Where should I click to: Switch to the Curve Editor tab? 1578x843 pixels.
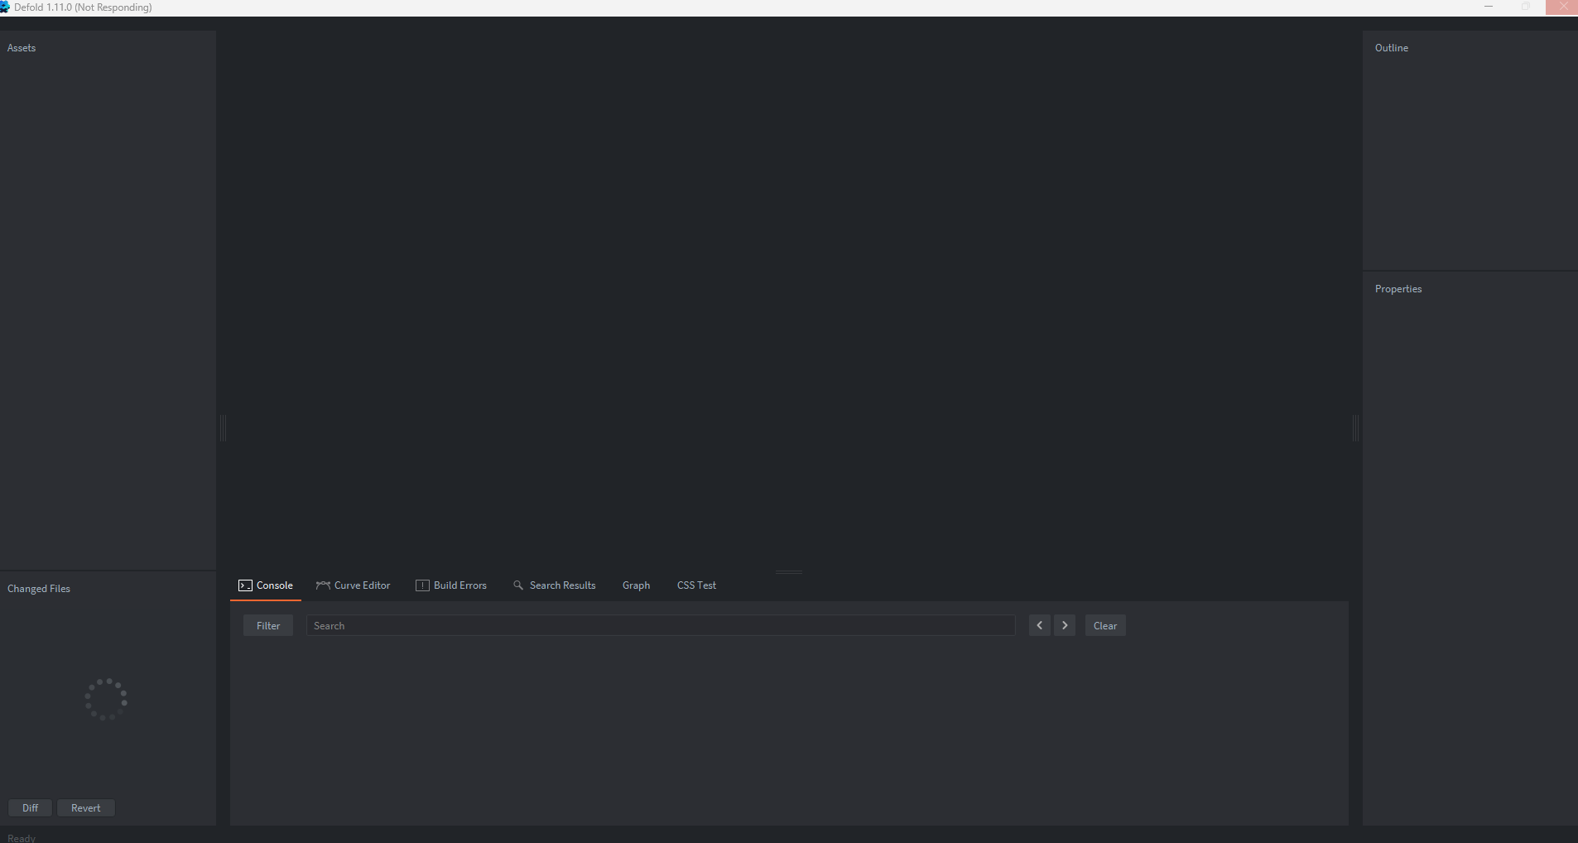point(361,585)
